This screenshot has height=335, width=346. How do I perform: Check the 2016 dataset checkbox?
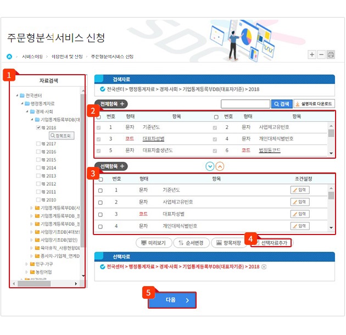(x=38, y=152)
